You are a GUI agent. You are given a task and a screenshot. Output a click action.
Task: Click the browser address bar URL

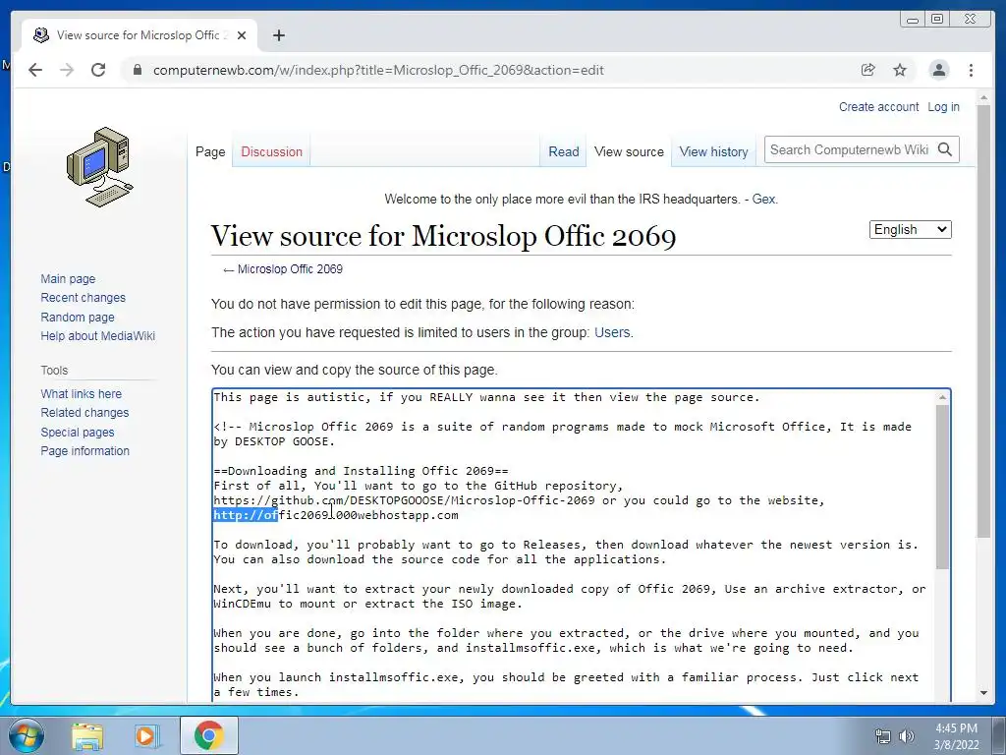click(378, 70)
